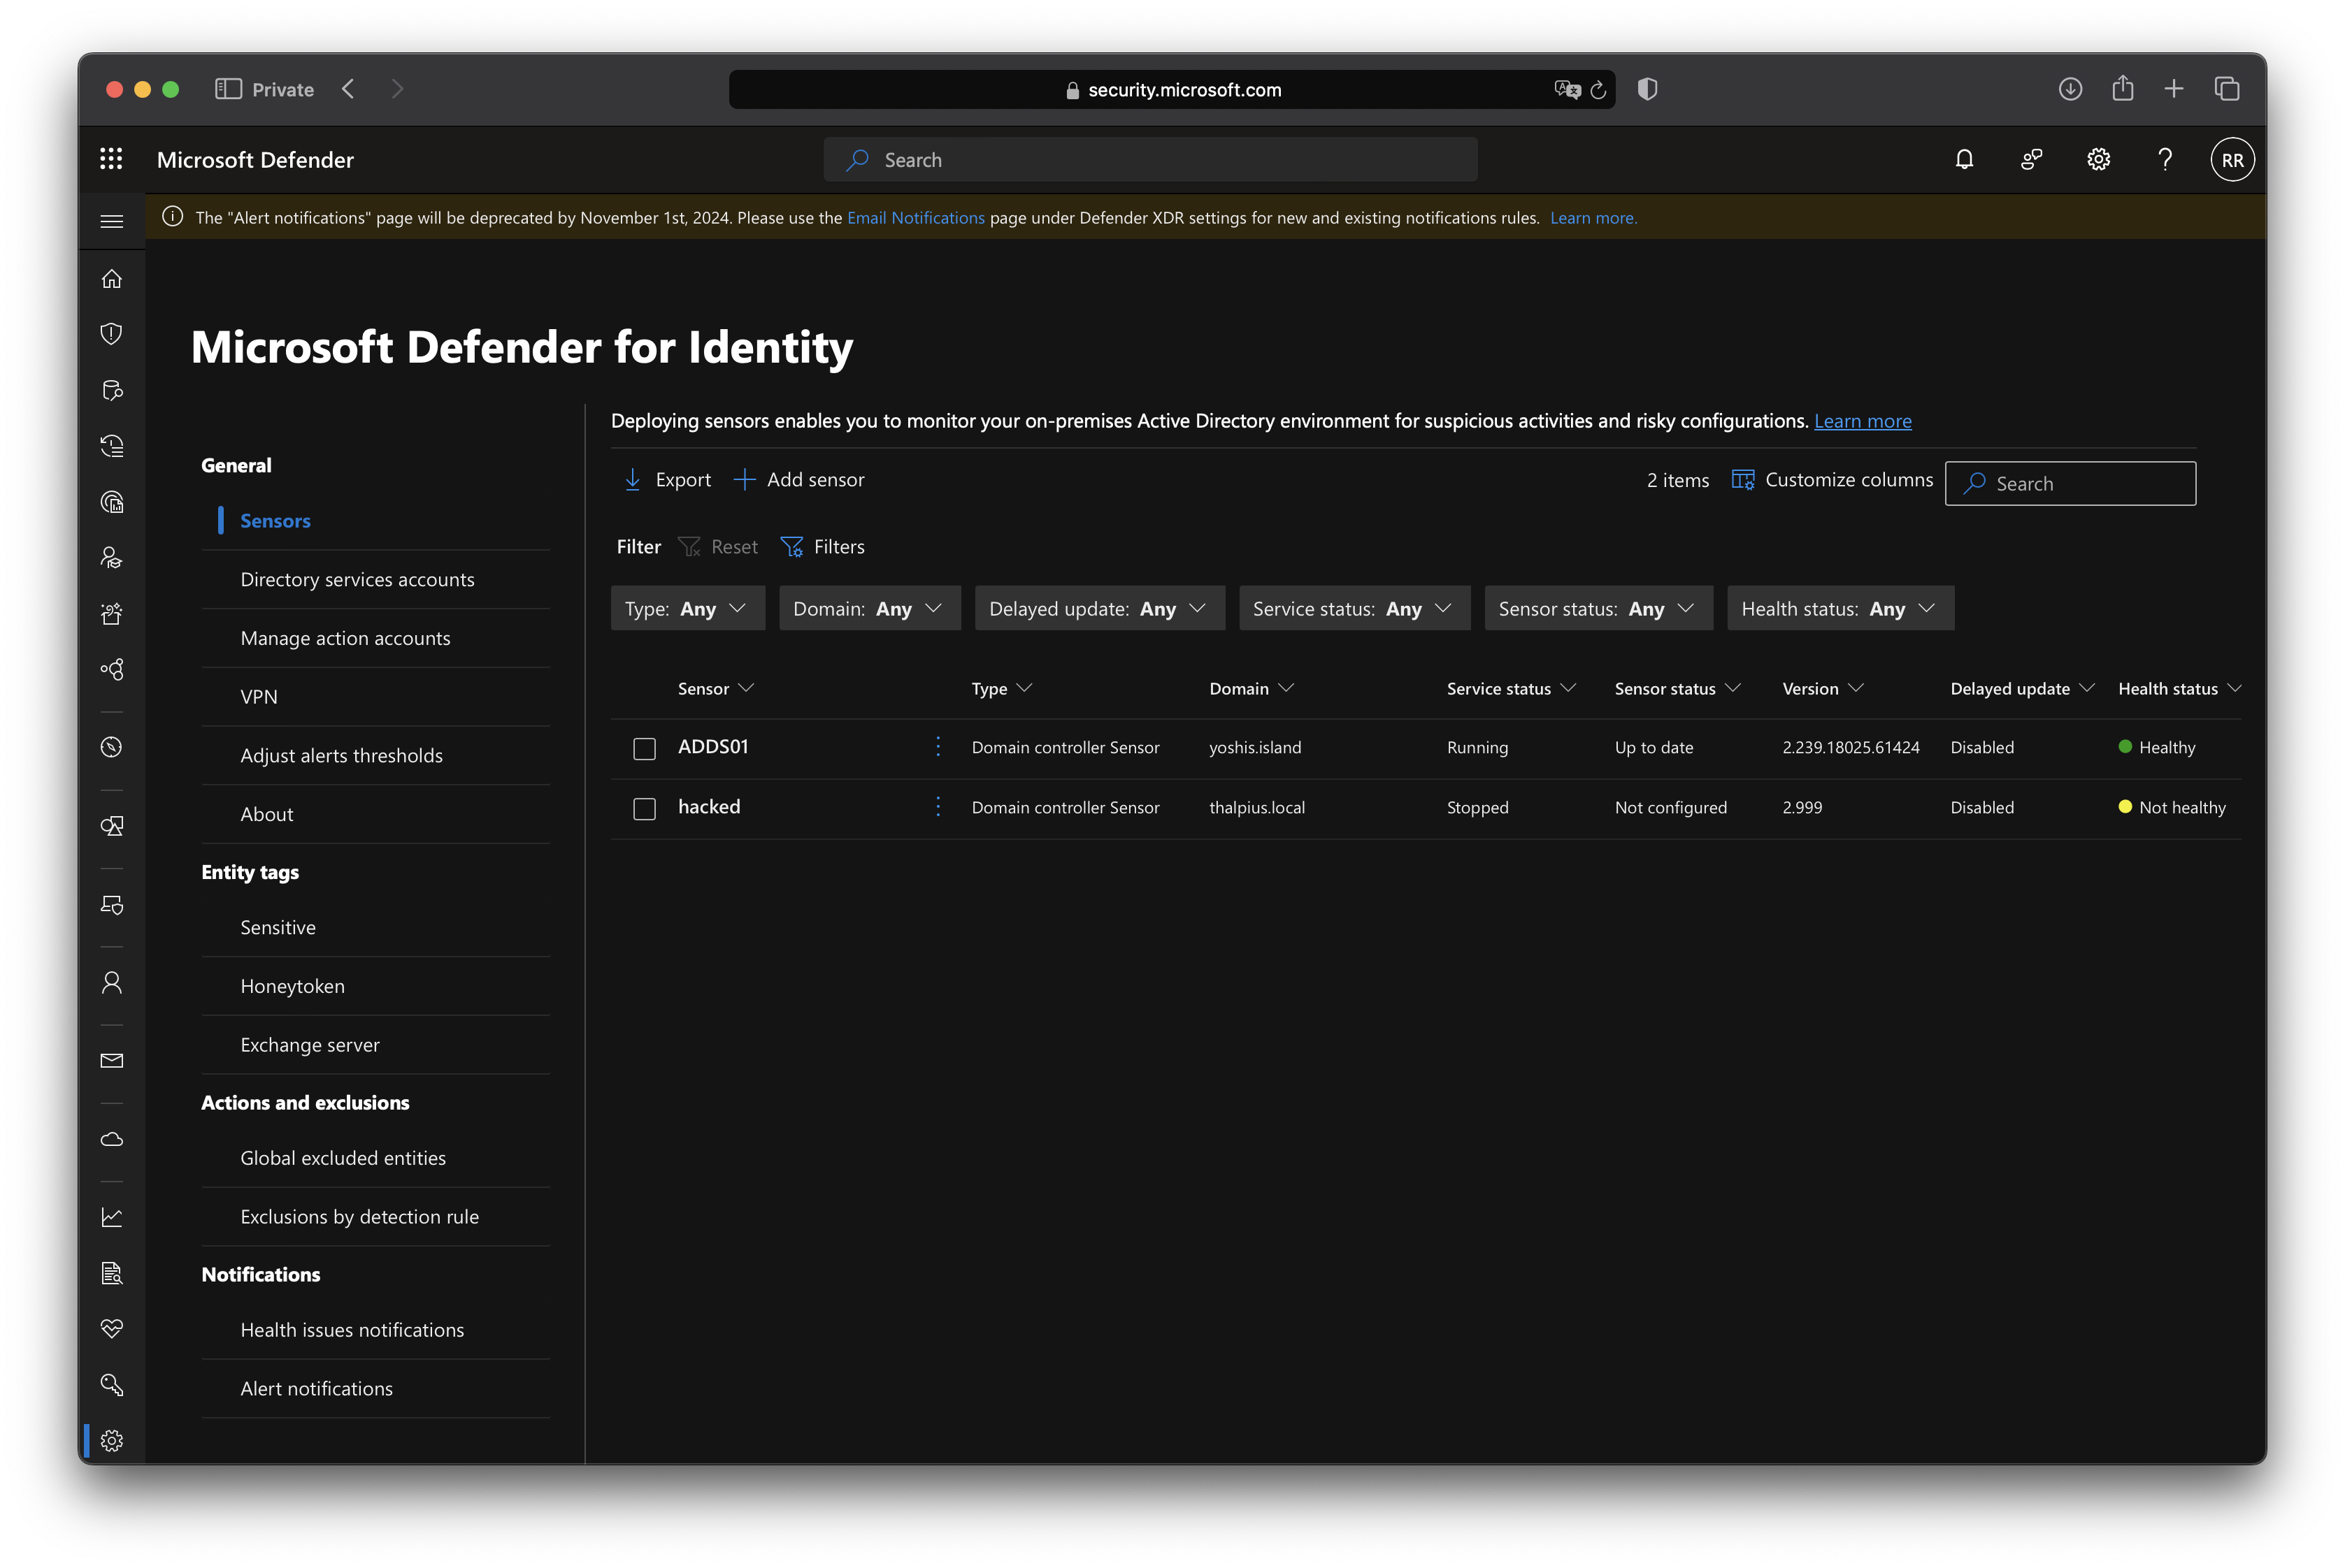Screen dimensions: 2345x1568
Task: Click the notifications bell icon
Action: point(1964,160)
